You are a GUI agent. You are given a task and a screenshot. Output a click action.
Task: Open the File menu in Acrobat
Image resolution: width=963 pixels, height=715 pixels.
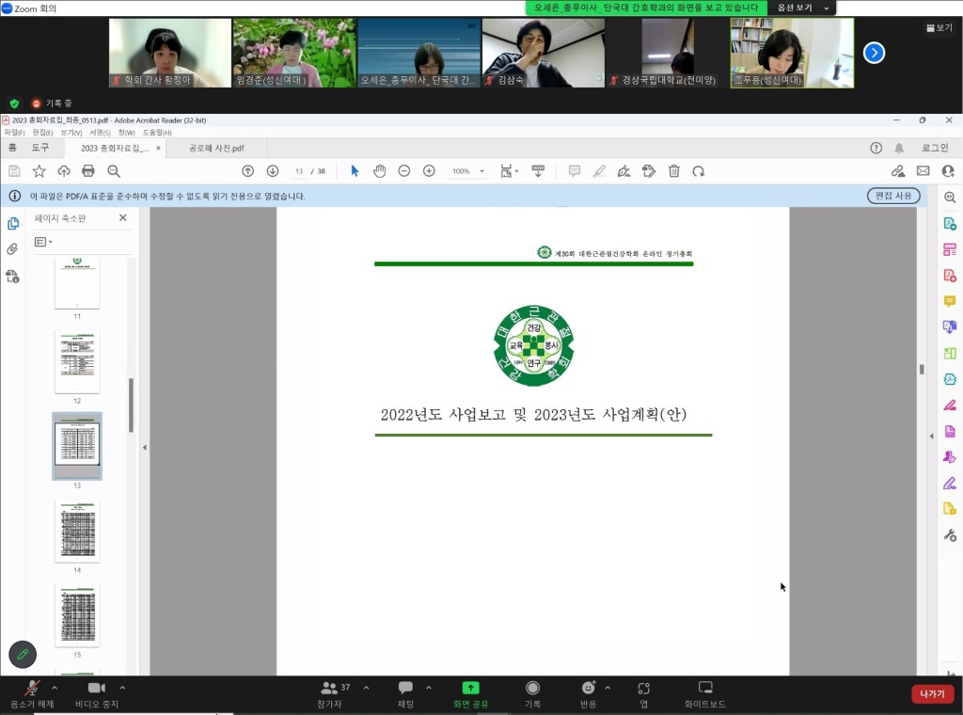click(14, 133)
